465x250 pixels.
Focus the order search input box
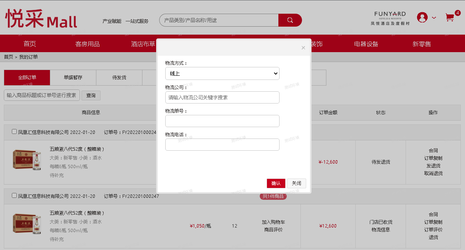point(42,95)
